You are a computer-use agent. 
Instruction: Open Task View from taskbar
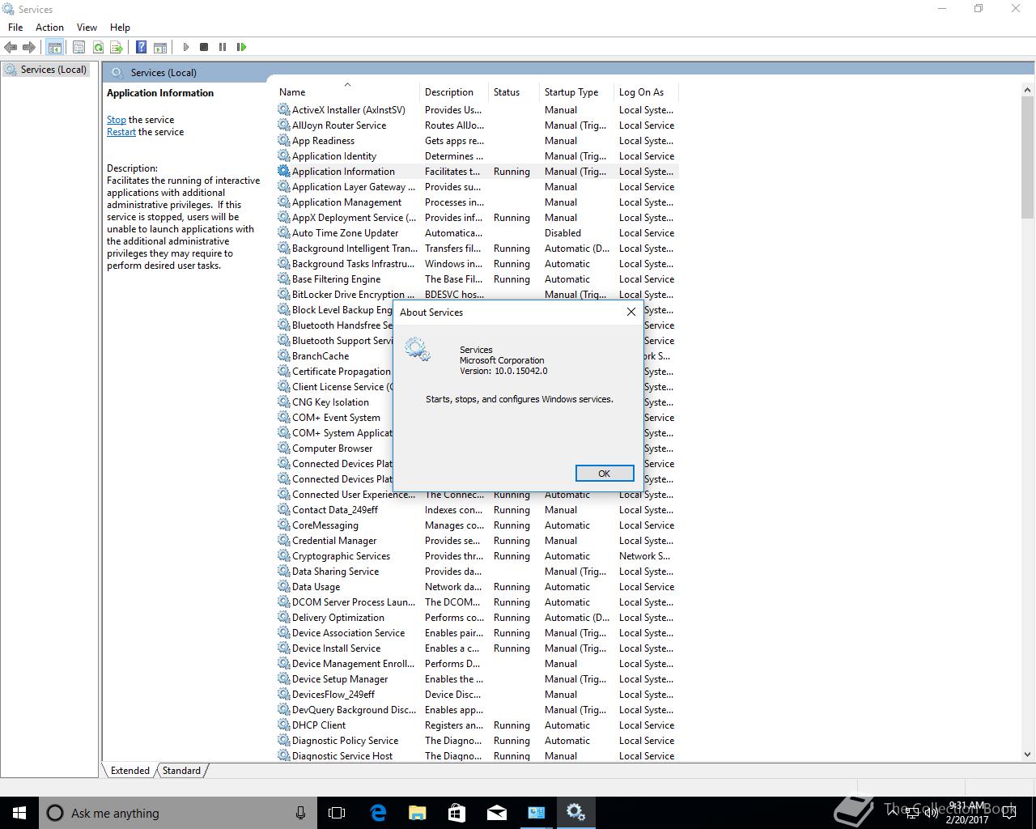point(337,813)
